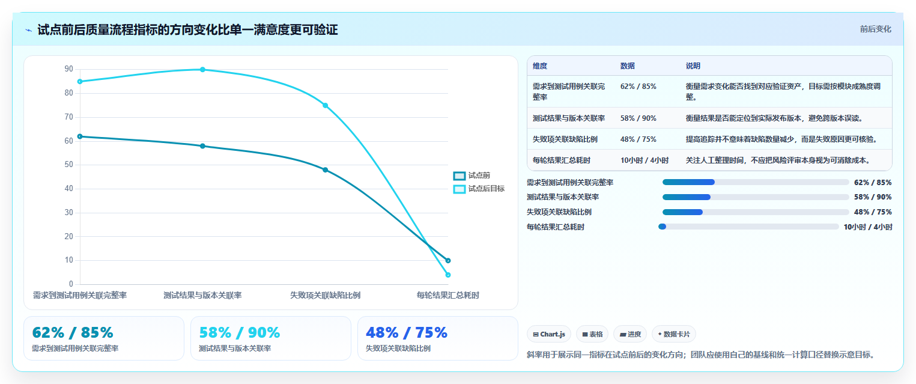The height and width of the screenshot is (384, 916).
Task: Click the lightning icon beside the title
Action: click(x=28, y=30)
